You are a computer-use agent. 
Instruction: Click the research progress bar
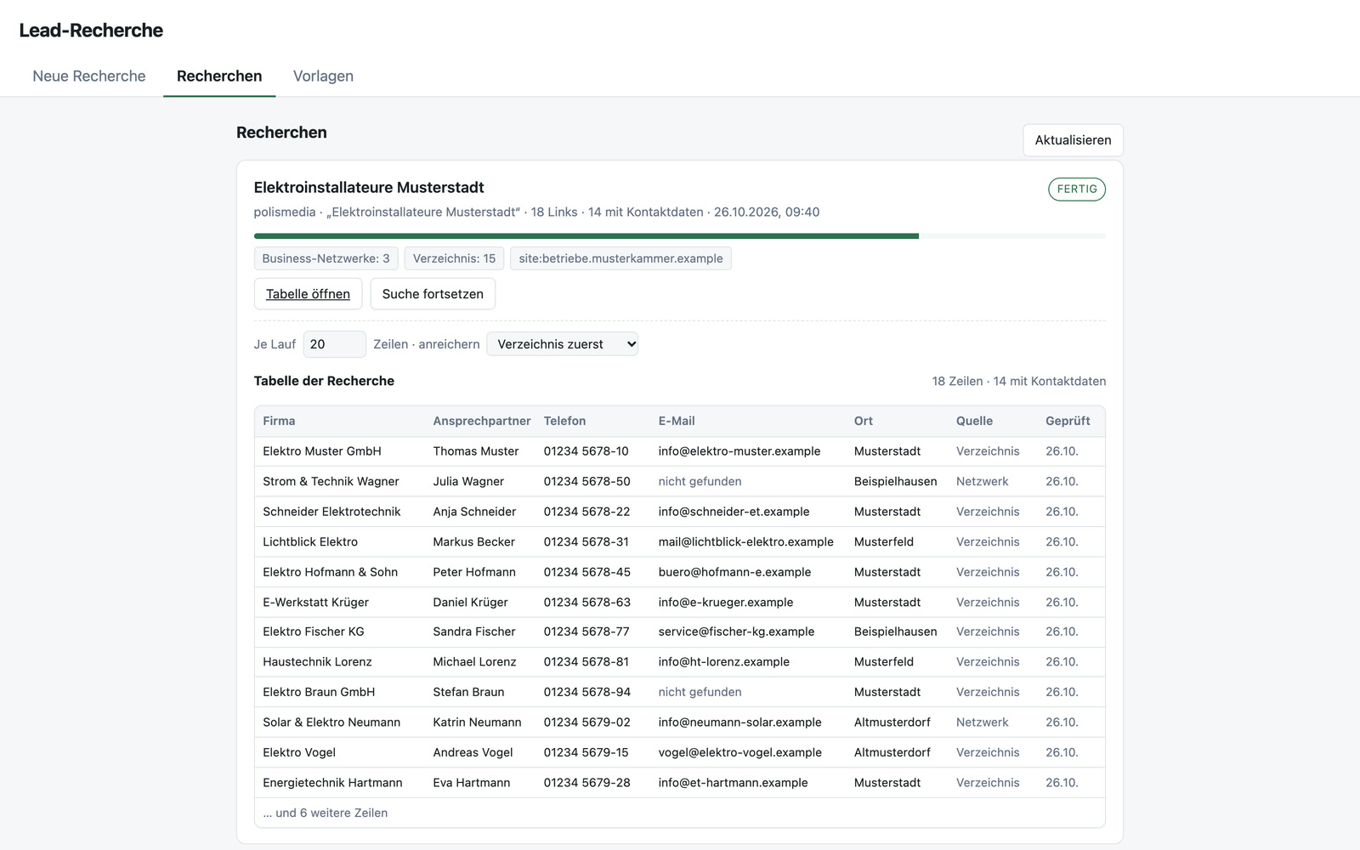[x=680, y=236]
